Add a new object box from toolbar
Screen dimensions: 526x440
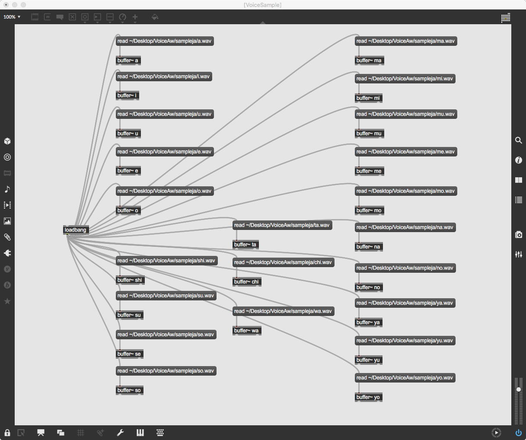(35, 17)
